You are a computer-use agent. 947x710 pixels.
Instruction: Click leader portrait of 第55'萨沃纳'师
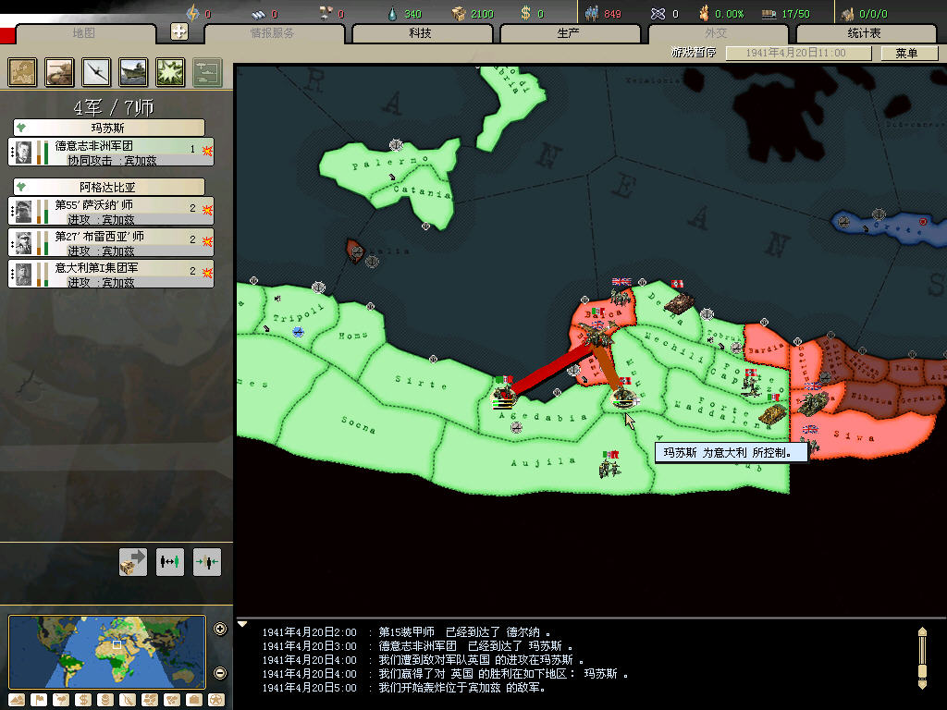tap(23, 212)
